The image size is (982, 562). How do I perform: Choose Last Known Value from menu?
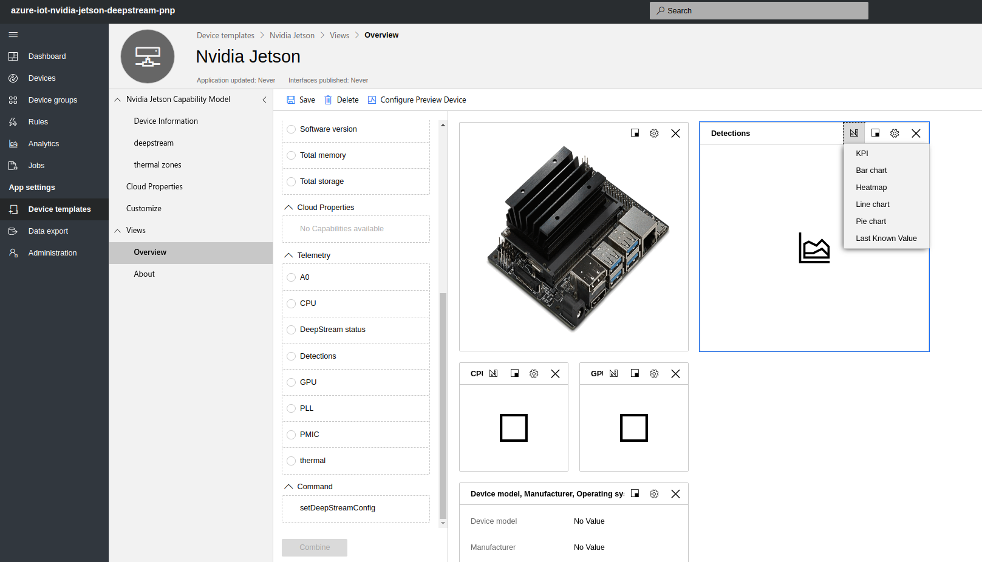point(885,239)
